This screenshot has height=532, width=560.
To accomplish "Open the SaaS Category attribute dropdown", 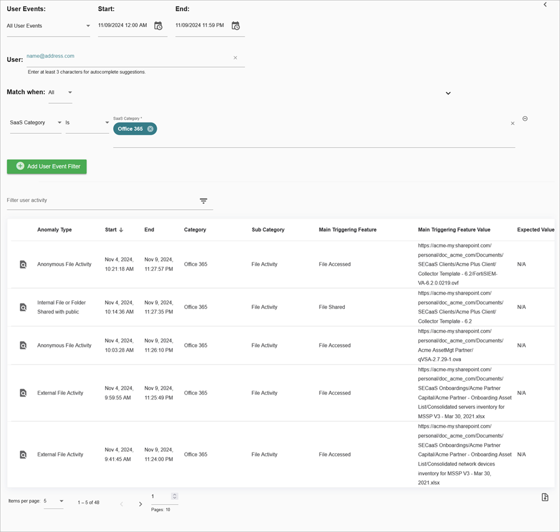I will (58, 123).
